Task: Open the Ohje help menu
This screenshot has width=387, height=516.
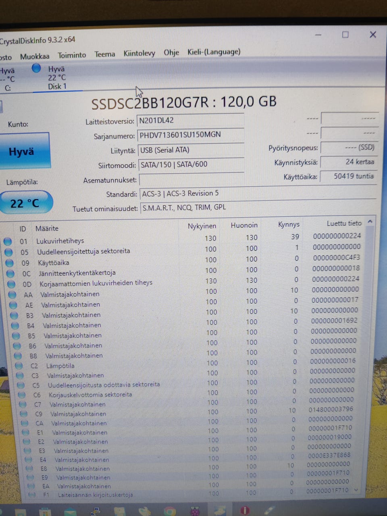Action: click(x=171, y=52)
